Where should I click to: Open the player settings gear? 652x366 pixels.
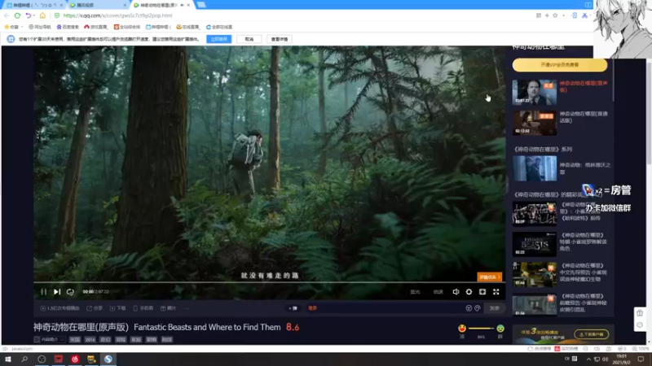tap(469, 292)
